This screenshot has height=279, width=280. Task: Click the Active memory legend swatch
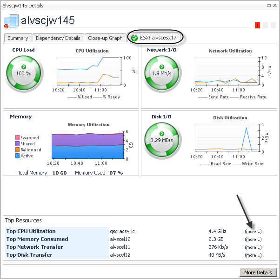tap(17, 156)
